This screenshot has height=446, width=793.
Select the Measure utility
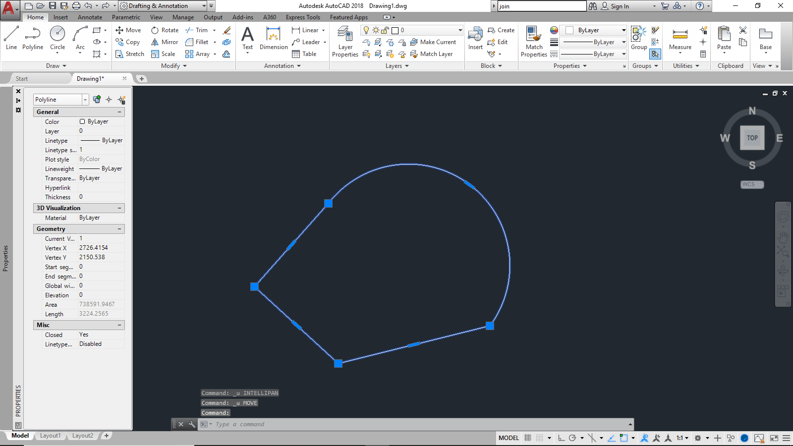coord(680,39)
